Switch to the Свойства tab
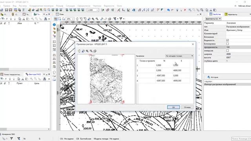Screen dimensions: 251x141 215,14
